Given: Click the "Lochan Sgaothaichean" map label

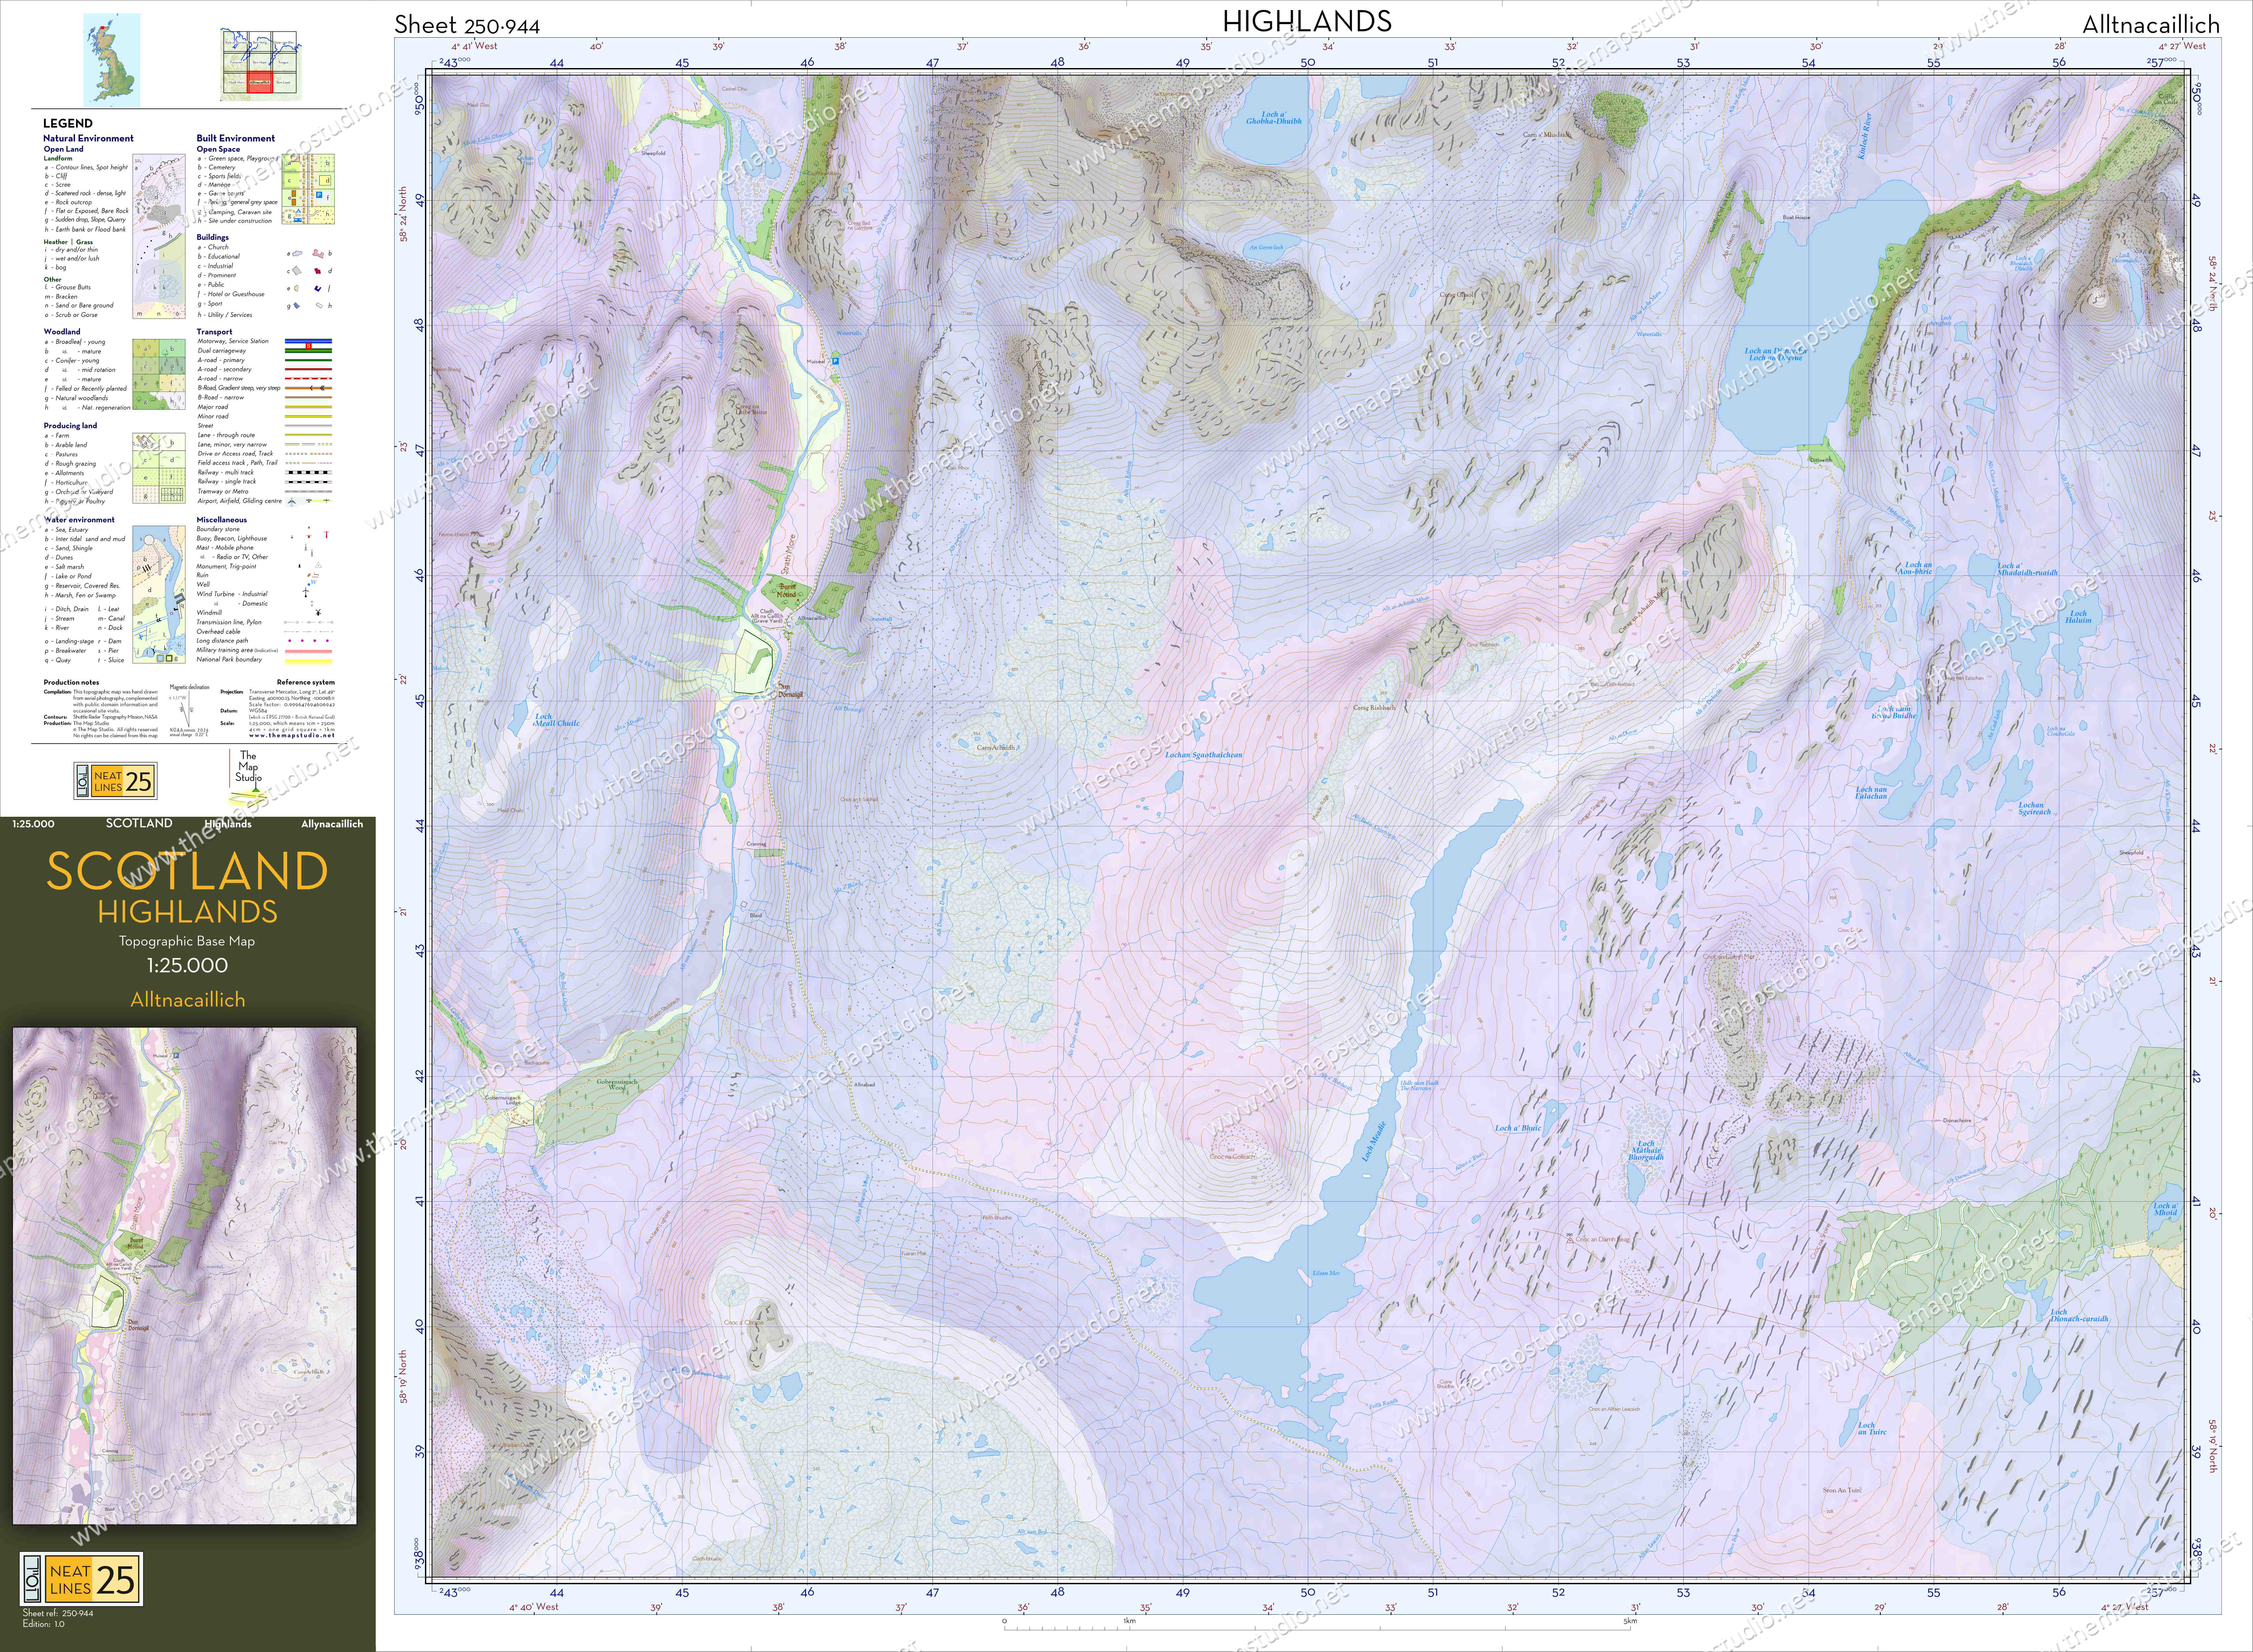Looking at the screenshot, I should (1204, 755).
